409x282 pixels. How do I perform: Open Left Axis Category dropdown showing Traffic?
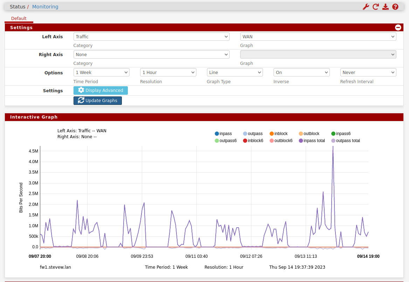[x=152, y=36]
